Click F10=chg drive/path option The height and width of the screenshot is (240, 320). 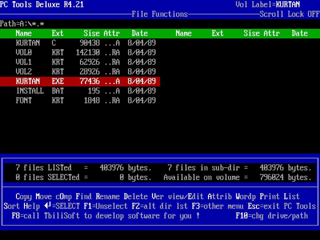coord(272,216)
